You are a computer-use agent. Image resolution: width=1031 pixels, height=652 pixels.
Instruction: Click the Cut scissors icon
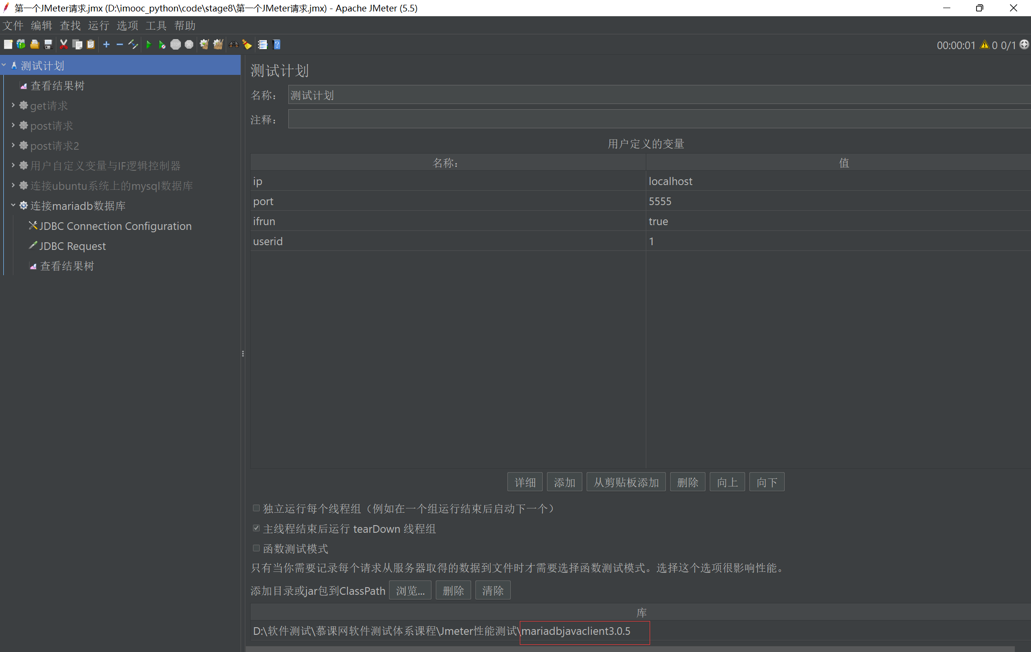point(63,45)
